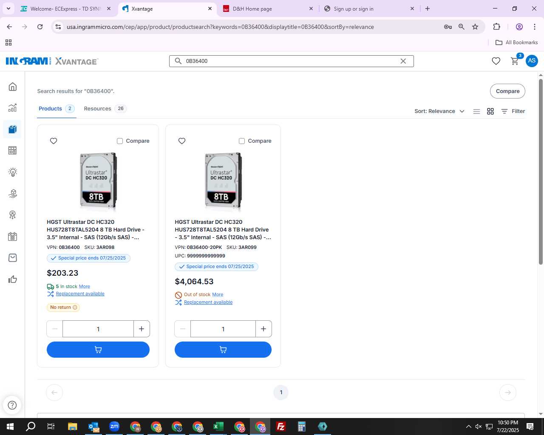
Task: Open the calendar icon in sidebar
Action: click(x=13, y=237)
